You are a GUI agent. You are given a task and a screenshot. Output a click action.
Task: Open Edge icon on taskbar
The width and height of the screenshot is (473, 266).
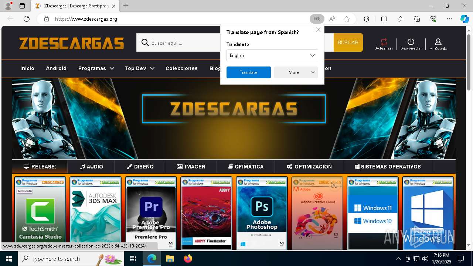pyautogui.click(x=152, y=259)
